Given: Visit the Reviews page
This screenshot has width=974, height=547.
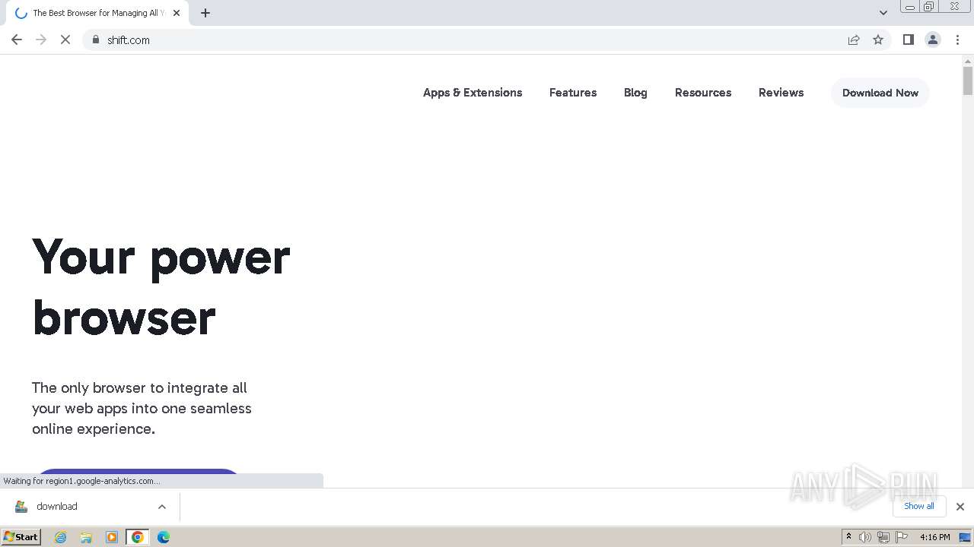Looking at the screenshot, I should [x=781, y=93].
